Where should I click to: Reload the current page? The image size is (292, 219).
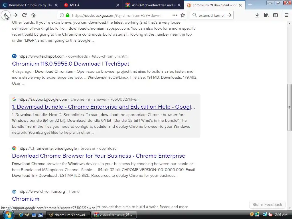pyautogui.click(x=24, y=15)
